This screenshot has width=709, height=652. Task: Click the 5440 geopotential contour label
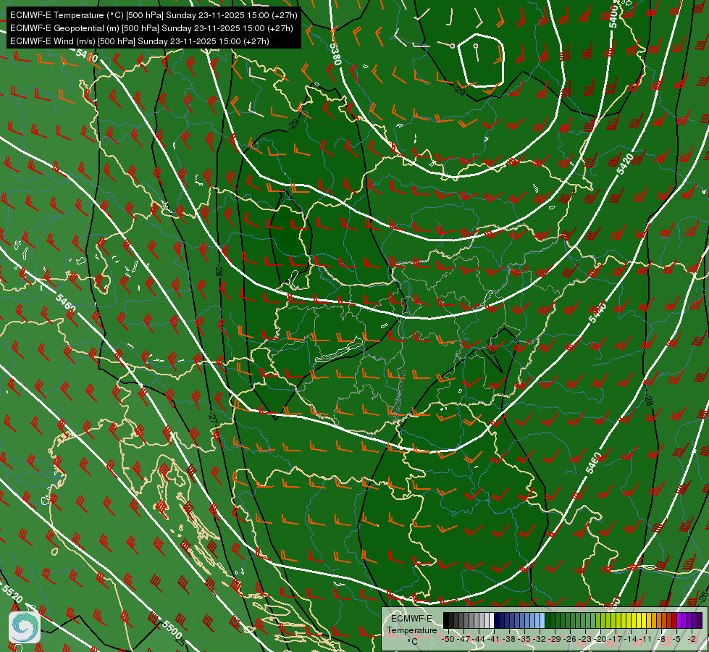click(597, 312)
